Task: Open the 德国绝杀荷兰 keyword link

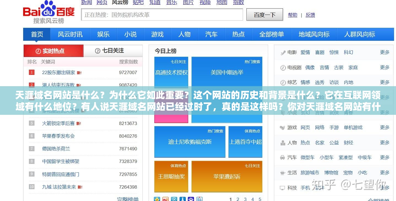Action: [x=56, y=149]
